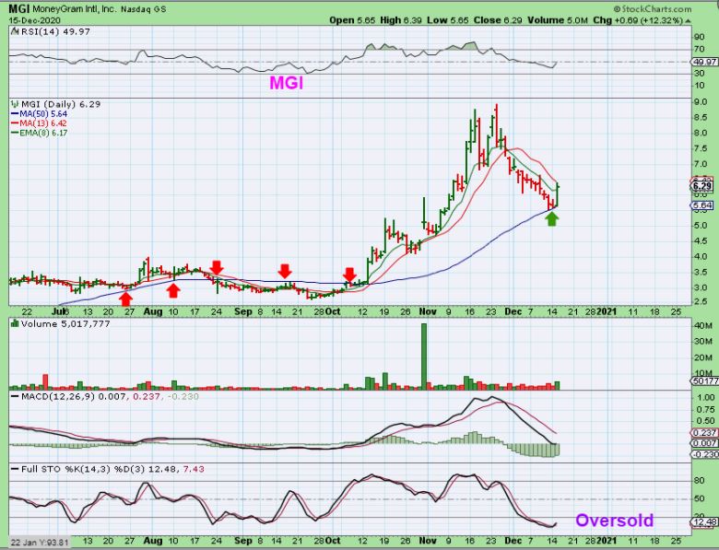The height and width of the screenshot is (550, 719).
Task: Click the Volume 5.0M header value
Action: pos(557,20)
